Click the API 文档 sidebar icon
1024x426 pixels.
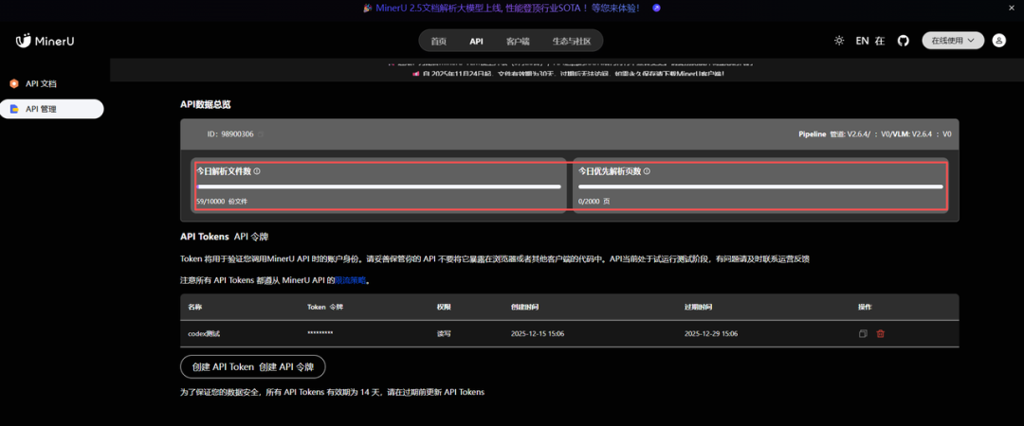[13, 83]
